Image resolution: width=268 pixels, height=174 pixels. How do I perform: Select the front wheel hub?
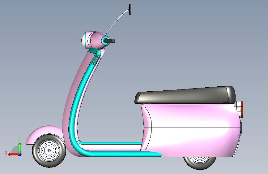[x=49, y=150]
